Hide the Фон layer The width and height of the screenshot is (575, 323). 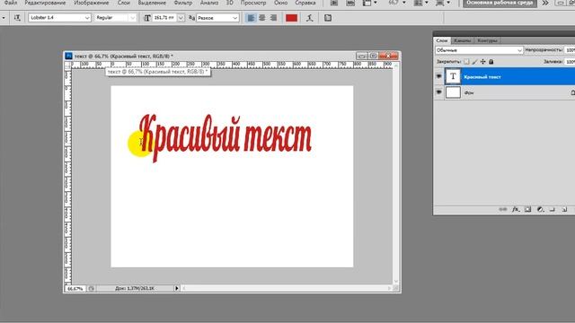[439, 92]
